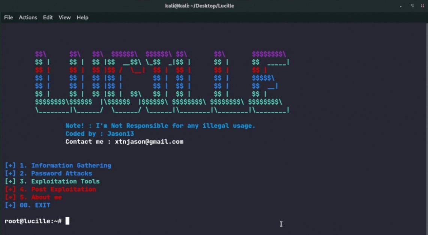Click the '5. About me' menu line
This screenshot has width=428, height=235.
pyautogui.click(x=33, y=197)
